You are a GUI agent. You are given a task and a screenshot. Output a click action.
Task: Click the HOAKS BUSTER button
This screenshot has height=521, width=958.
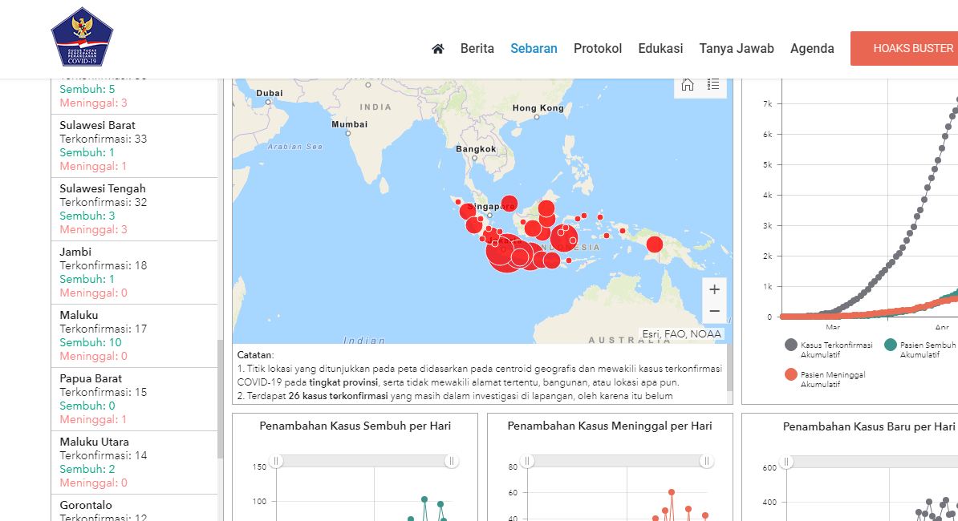click(914, 48)
